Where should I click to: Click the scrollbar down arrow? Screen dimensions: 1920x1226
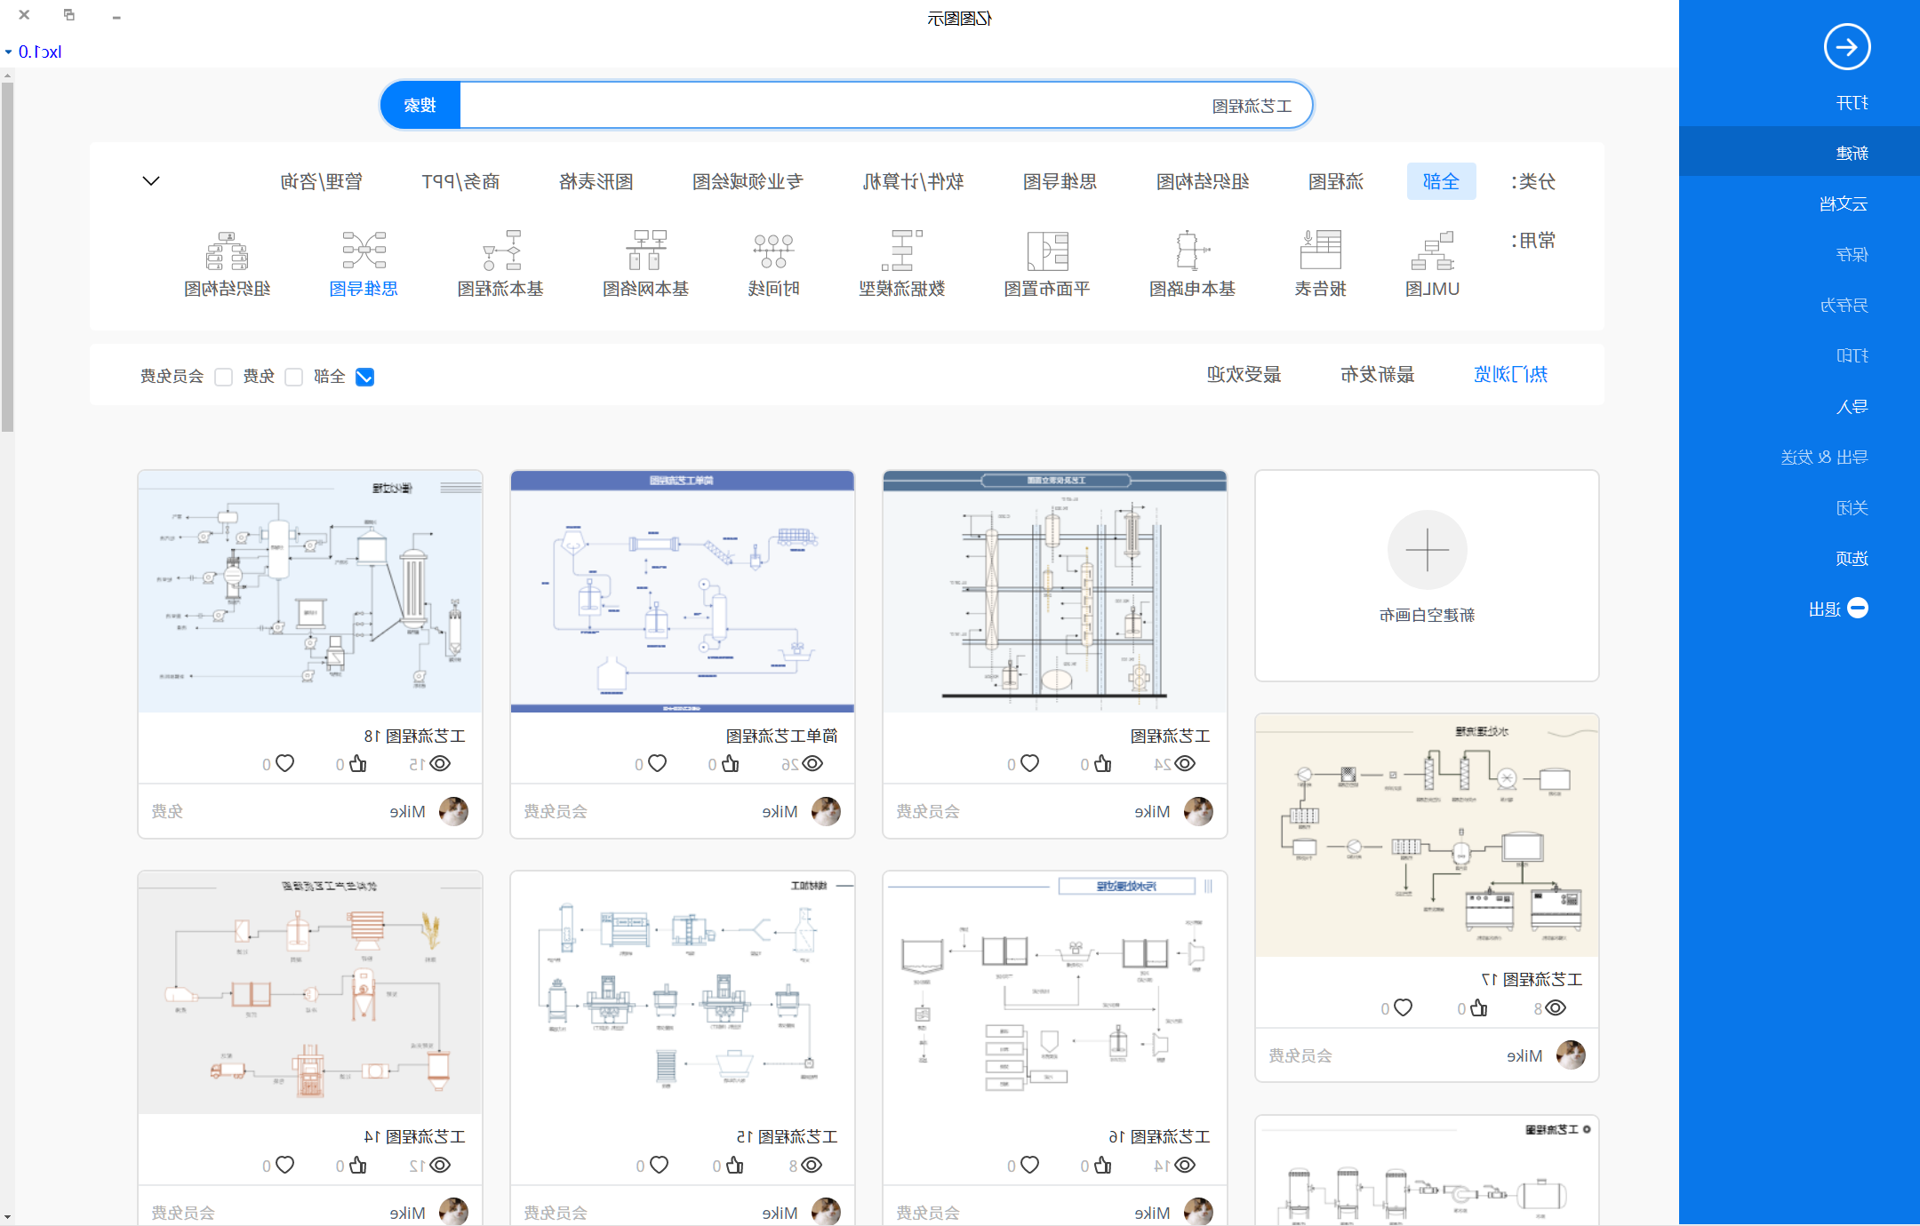click(7, 1216)
